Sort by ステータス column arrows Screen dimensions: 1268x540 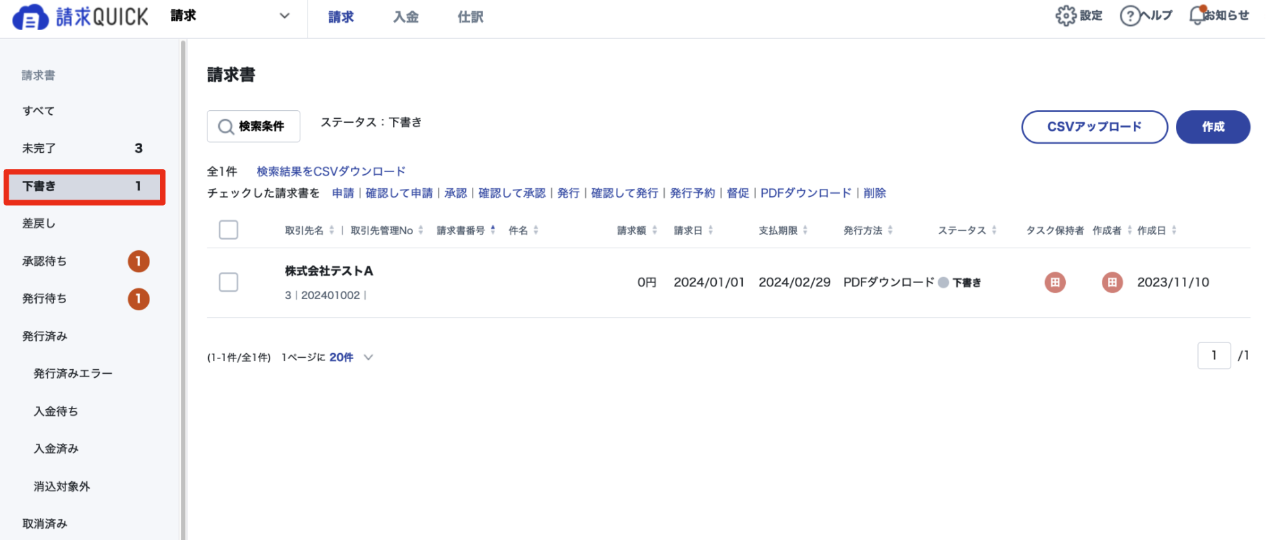(x=994, y=230)
